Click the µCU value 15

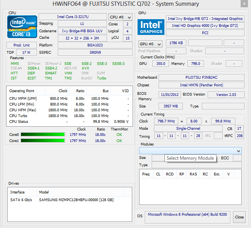tap(128, 38)
